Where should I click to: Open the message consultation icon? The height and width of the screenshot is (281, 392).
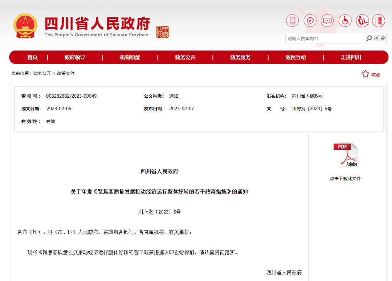(x=327, y=21)
